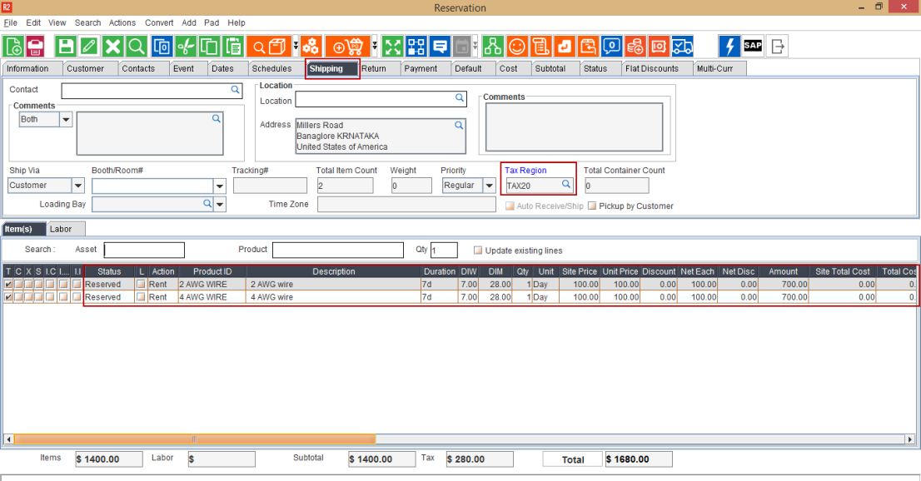Open the Comments Both dropdown
Image resolution: width=921 pixels, height=481 pixels.
pyautogui.click(x=66, y=120)
